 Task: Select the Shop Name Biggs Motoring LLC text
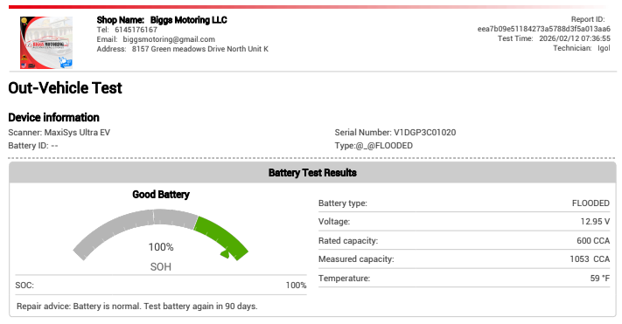(x=162, y=20)
